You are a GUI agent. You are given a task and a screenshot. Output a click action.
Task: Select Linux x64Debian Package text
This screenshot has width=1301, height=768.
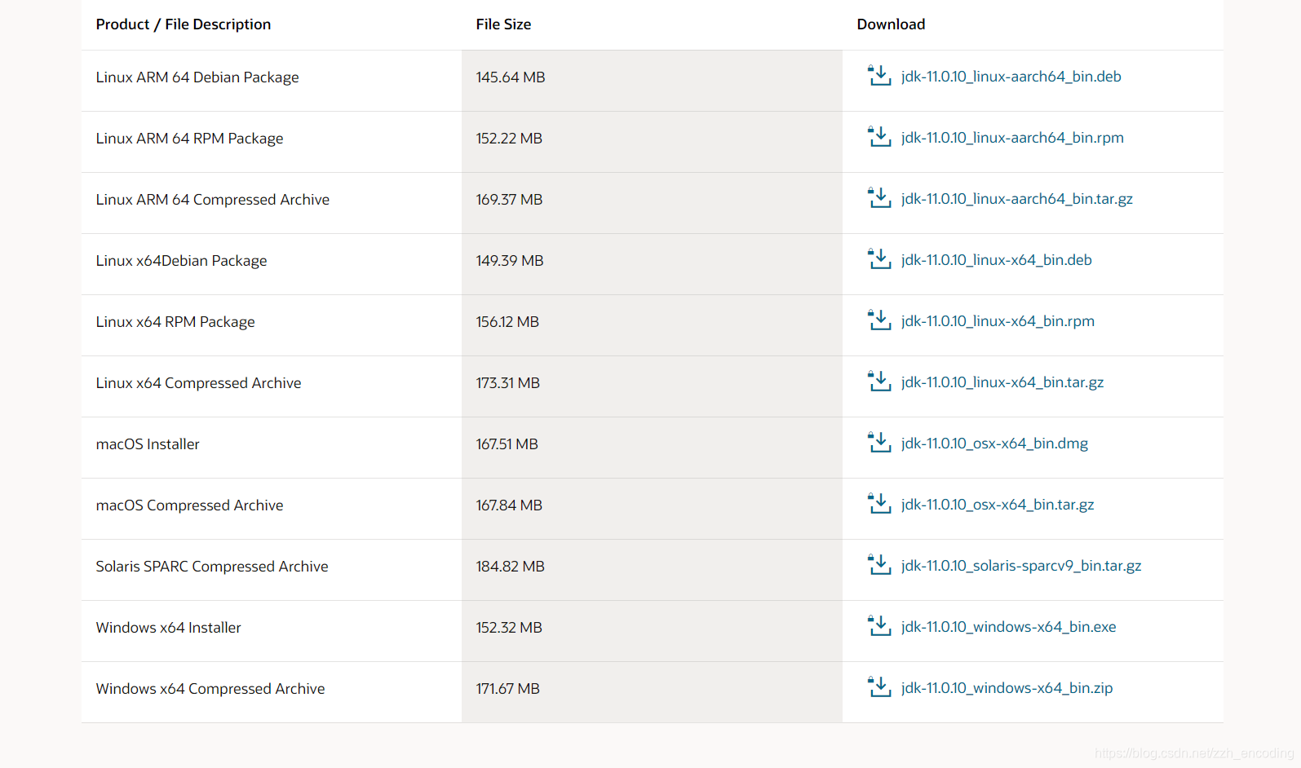pos(181,261)
